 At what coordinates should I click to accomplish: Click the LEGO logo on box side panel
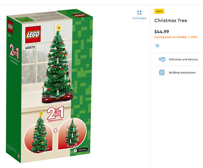10,27
